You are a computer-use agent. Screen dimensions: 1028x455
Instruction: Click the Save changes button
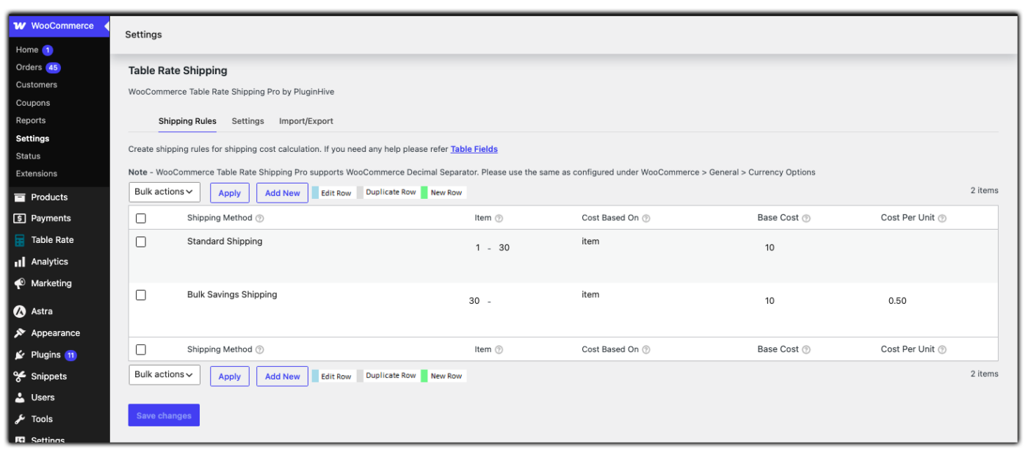164,415
